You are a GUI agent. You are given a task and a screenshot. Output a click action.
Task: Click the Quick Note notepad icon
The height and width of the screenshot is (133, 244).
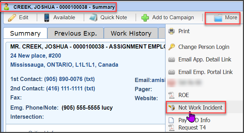point(93,17)
